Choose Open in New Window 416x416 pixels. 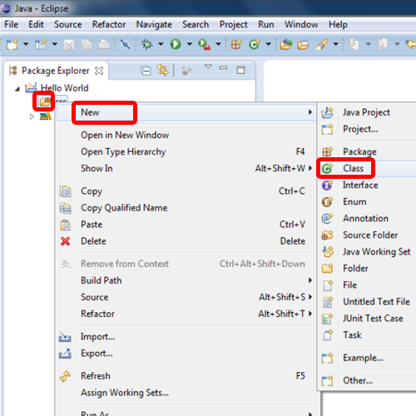click(186, 135)
